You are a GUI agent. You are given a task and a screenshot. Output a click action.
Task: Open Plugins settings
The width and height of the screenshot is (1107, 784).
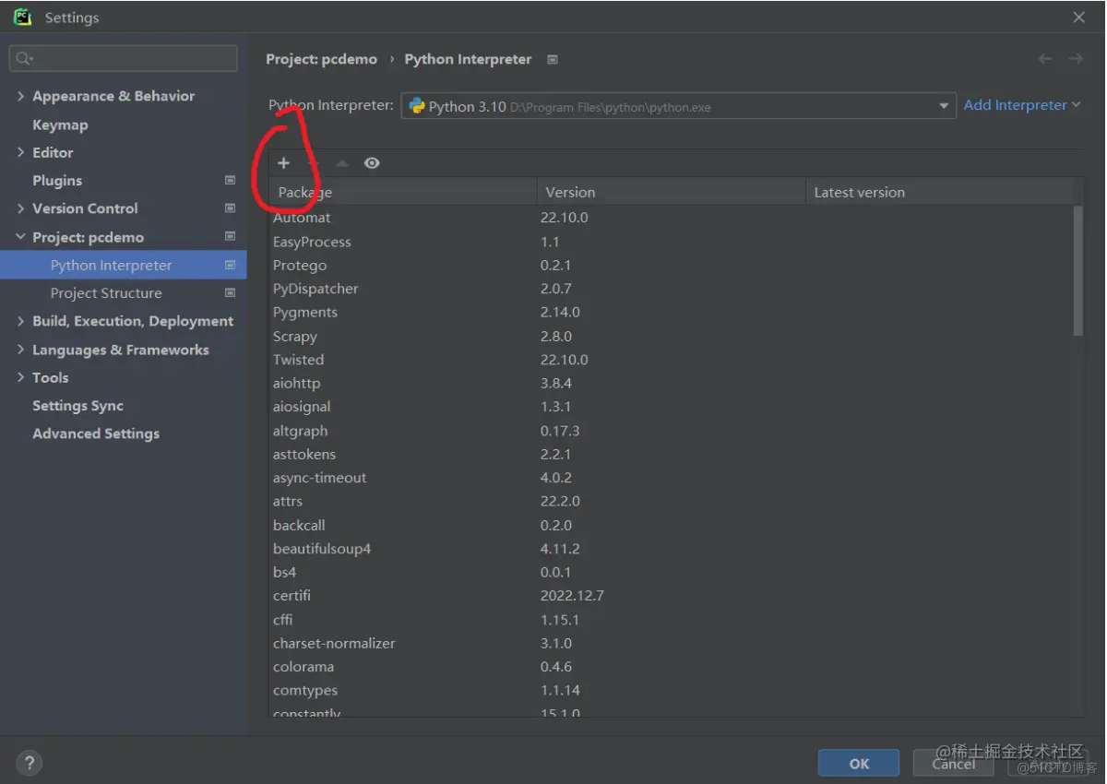pos(57,181)
